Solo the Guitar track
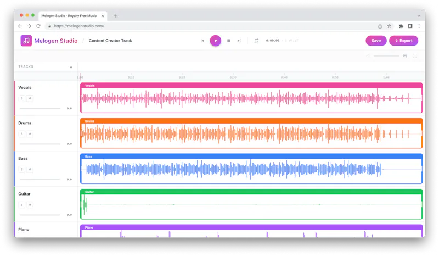The height and width of the screenshot is (256, 439). 21,205
